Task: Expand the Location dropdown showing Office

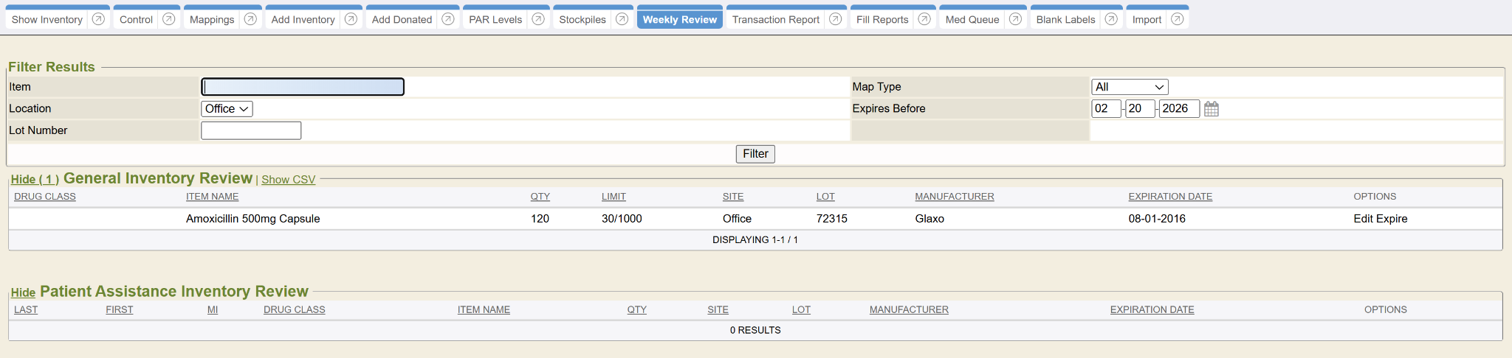Action: 227,109
